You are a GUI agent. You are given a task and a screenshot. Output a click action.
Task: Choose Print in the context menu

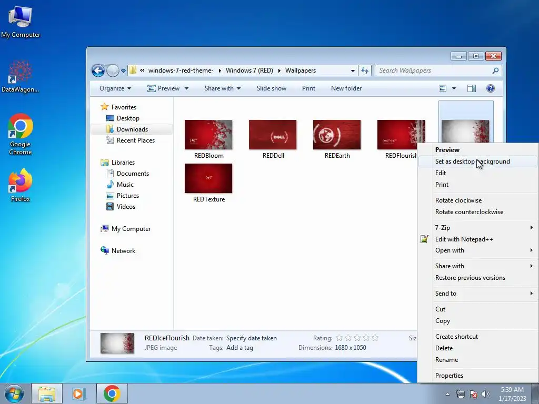coord(478,185)
